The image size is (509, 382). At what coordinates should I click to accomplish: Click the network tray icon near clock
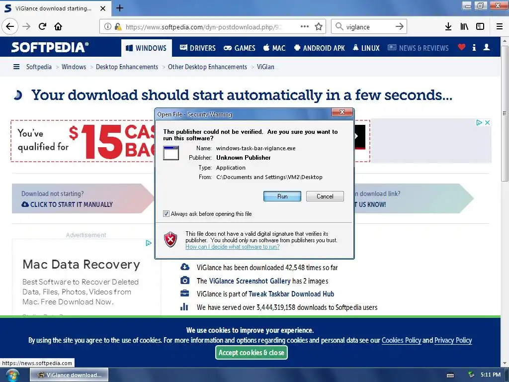471,375
